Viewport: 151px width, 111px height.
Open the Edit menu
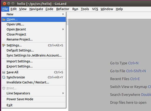pyautogui.click(x=13, y=9)
